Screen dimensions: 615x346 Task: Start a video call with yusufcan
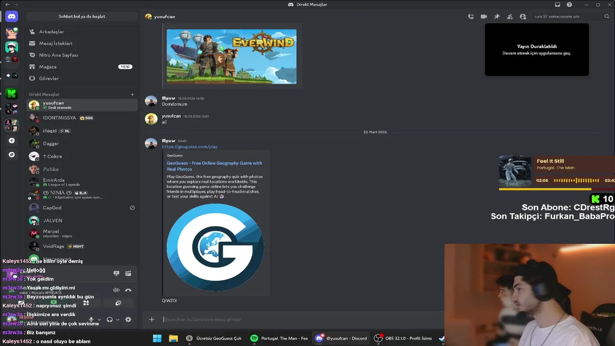[484, 16]
